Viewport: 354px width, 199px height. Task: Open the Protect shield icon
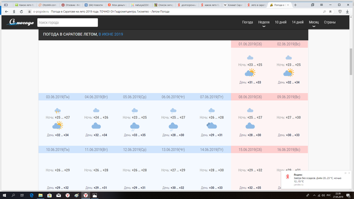coord(340,11)
